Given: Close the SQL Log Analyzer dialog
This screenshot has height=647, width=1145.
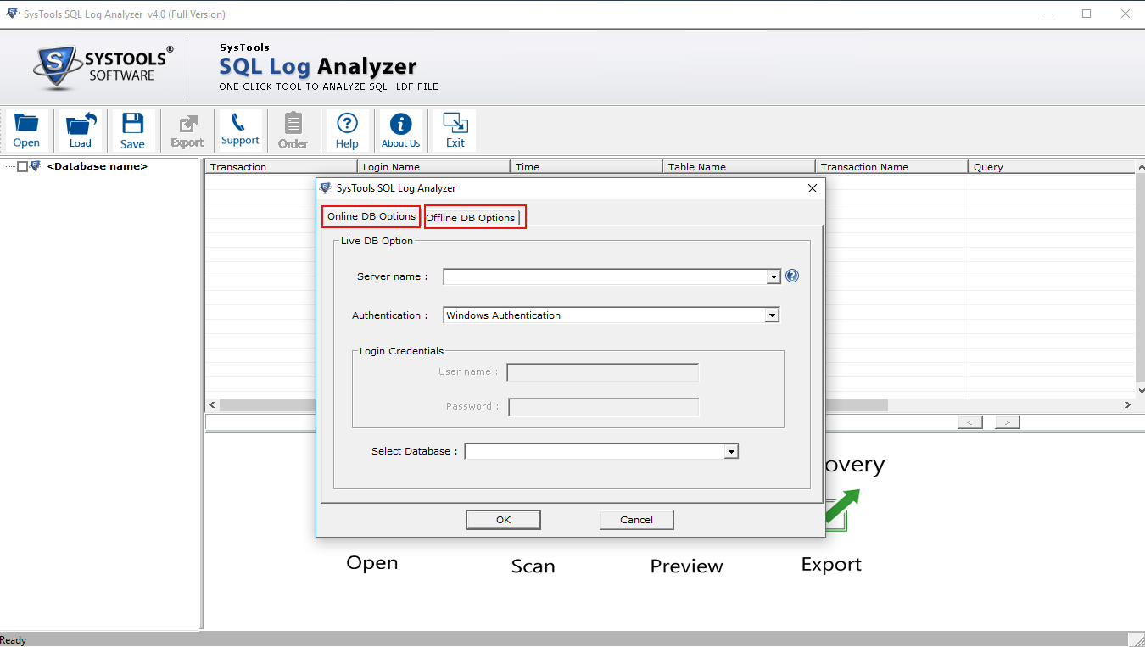Looking at the screenshot, I should pos(812,188).
